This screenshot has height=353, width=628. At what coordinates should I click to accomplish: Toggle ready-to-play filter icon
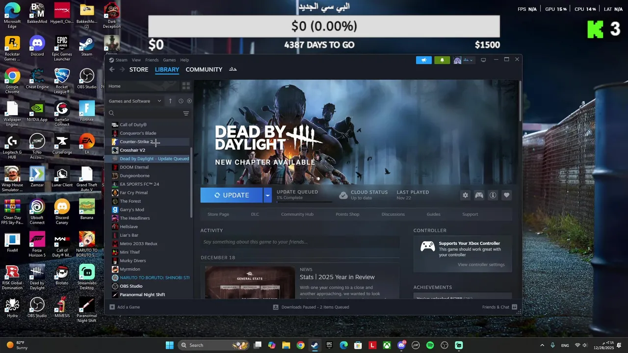click(x=189, y=101)
